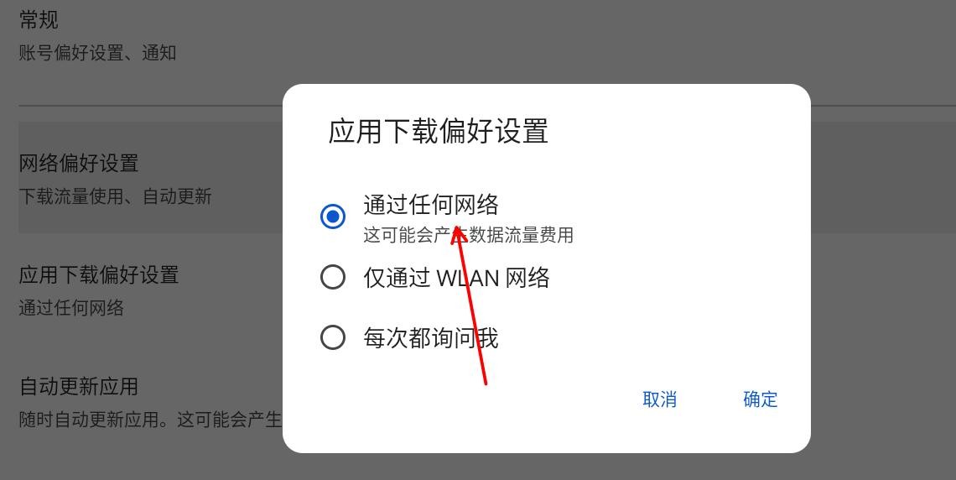Tap the 仅通过 WLAN 网络 option text
The image size is (956, 480).
457,278
